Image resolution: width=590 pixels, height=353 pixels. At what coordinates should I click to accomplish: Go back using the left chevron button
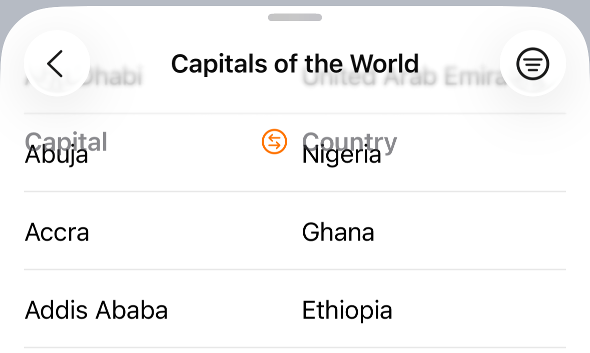[x=57, y=63]
